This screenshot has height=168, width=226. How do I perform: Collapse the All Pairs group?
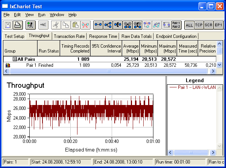(x=15, y=59)
